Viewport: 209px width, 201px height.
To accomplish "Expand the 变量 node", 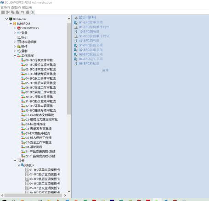I will pyautogui.click(x=15, y=33).
